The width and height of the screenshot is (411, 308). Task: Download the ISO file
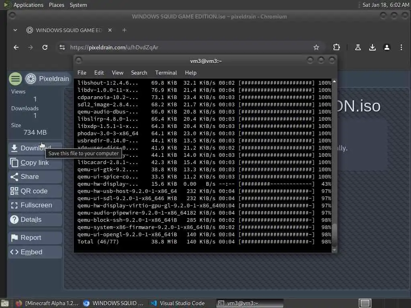35,148
